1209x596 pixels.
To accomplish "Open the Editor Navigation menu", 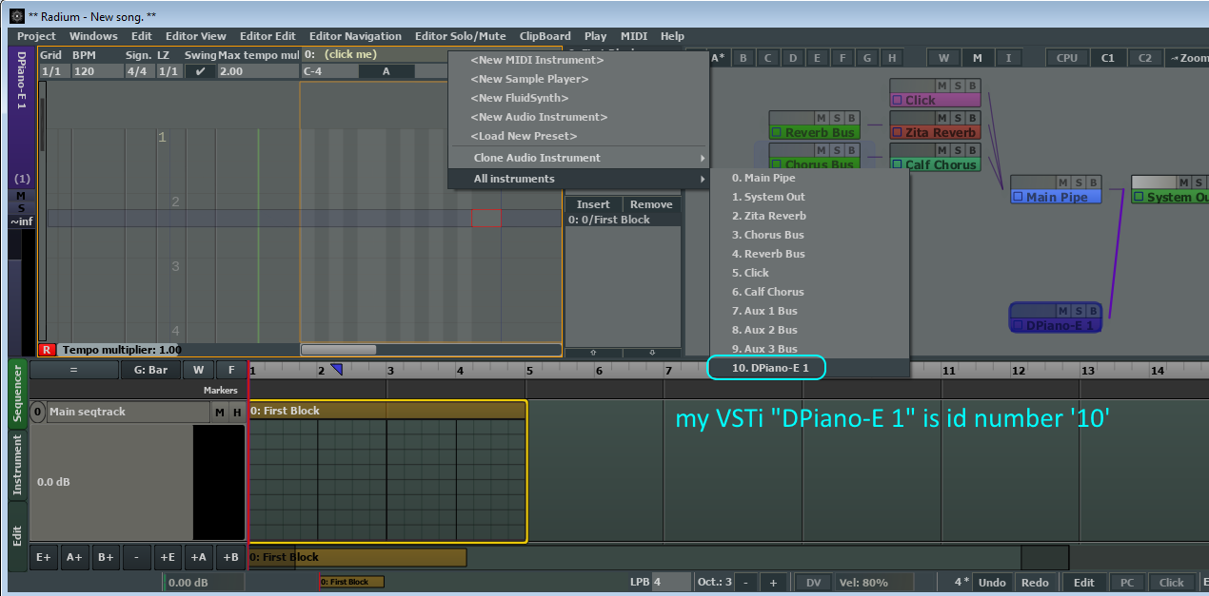I will [355, 36].
